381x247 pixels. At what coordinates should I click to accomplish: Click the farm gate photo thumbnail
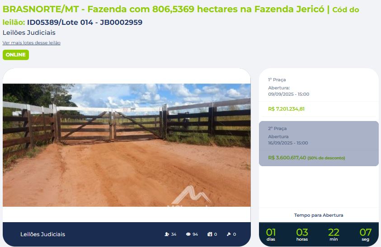coord(127,145)
